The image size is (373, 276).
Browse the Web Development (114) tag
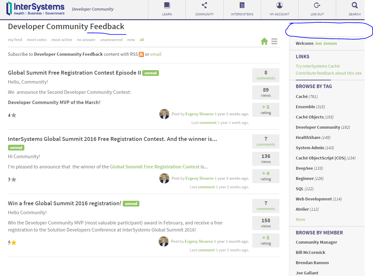pyautogui.click(x=319, y=199)
